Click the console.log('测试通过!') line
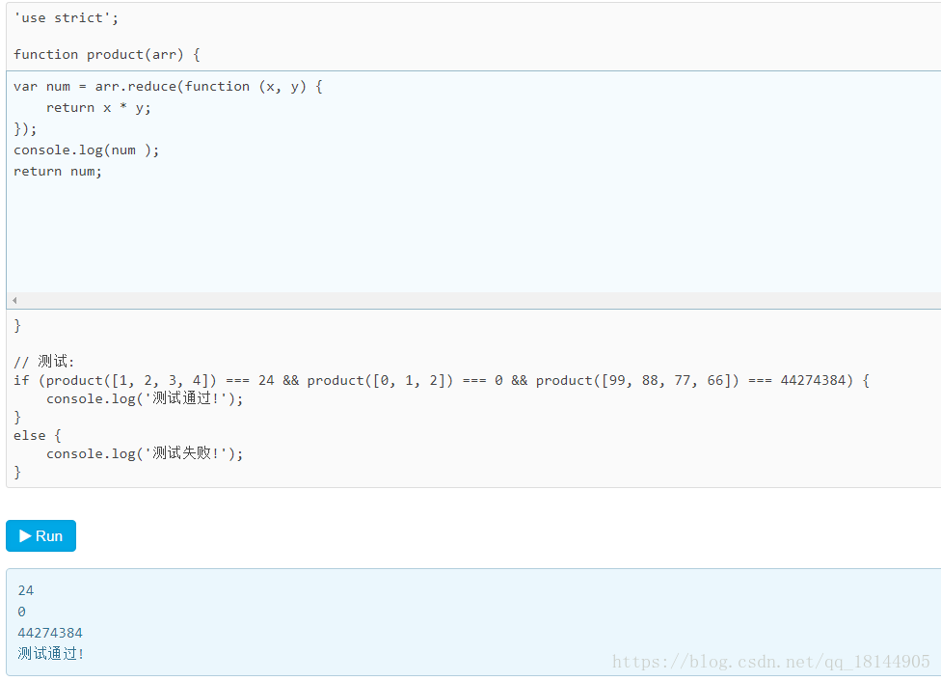Screen dimensions: 941x681 click(x=145, y=398)
